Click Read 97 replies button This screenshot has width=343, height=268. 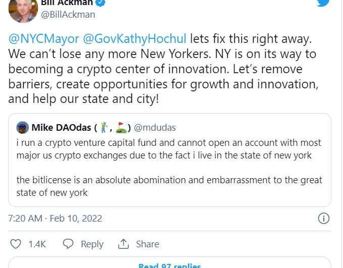(x=170, y=264)
